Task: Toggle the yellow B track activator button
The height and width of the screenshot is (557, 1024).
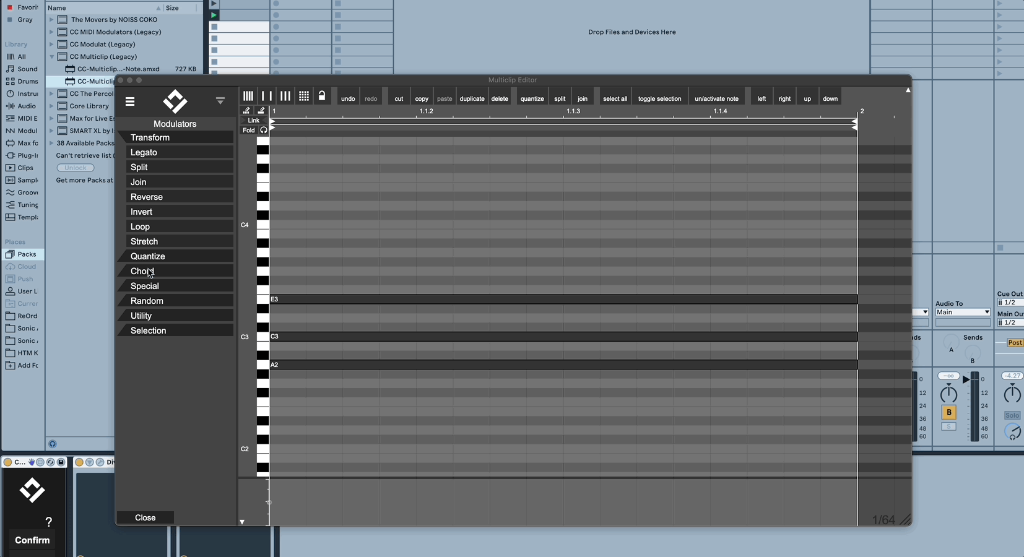Action: (948, 412)
